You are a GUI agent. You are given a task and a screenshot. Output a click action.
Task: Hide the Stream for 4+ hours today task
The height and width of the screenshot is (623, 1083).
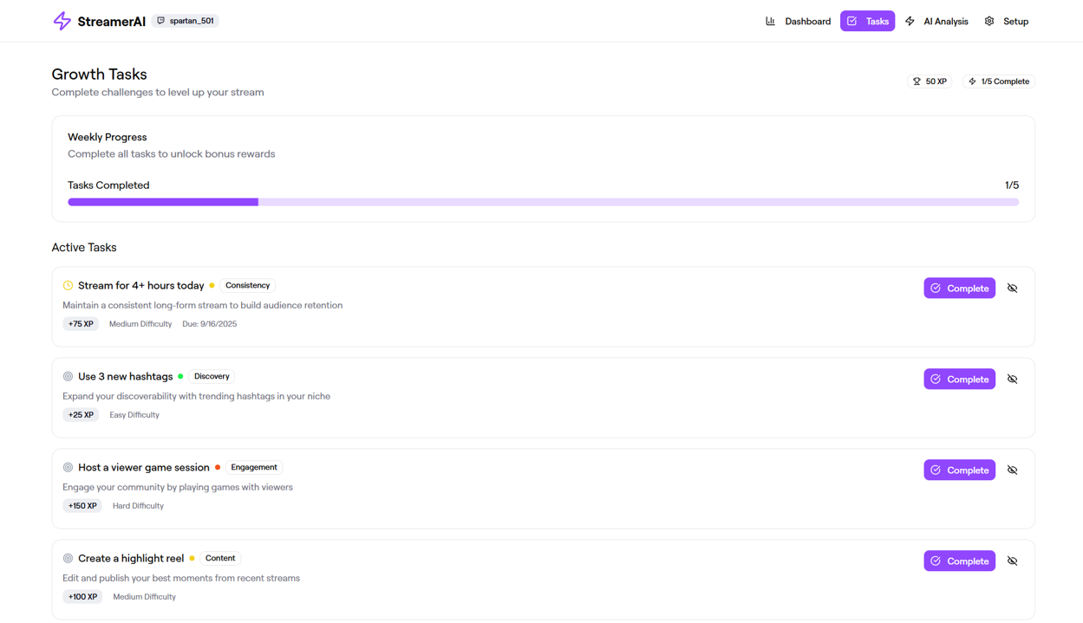click(x=1012, y=288)
